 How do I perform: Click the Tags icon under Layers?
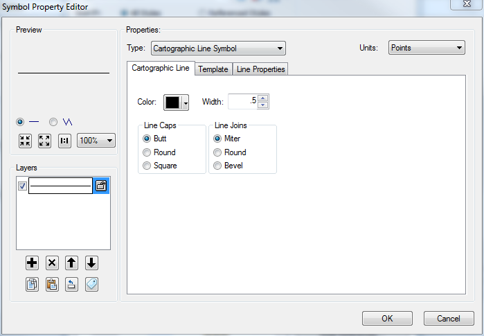click(x=91, y=285)
